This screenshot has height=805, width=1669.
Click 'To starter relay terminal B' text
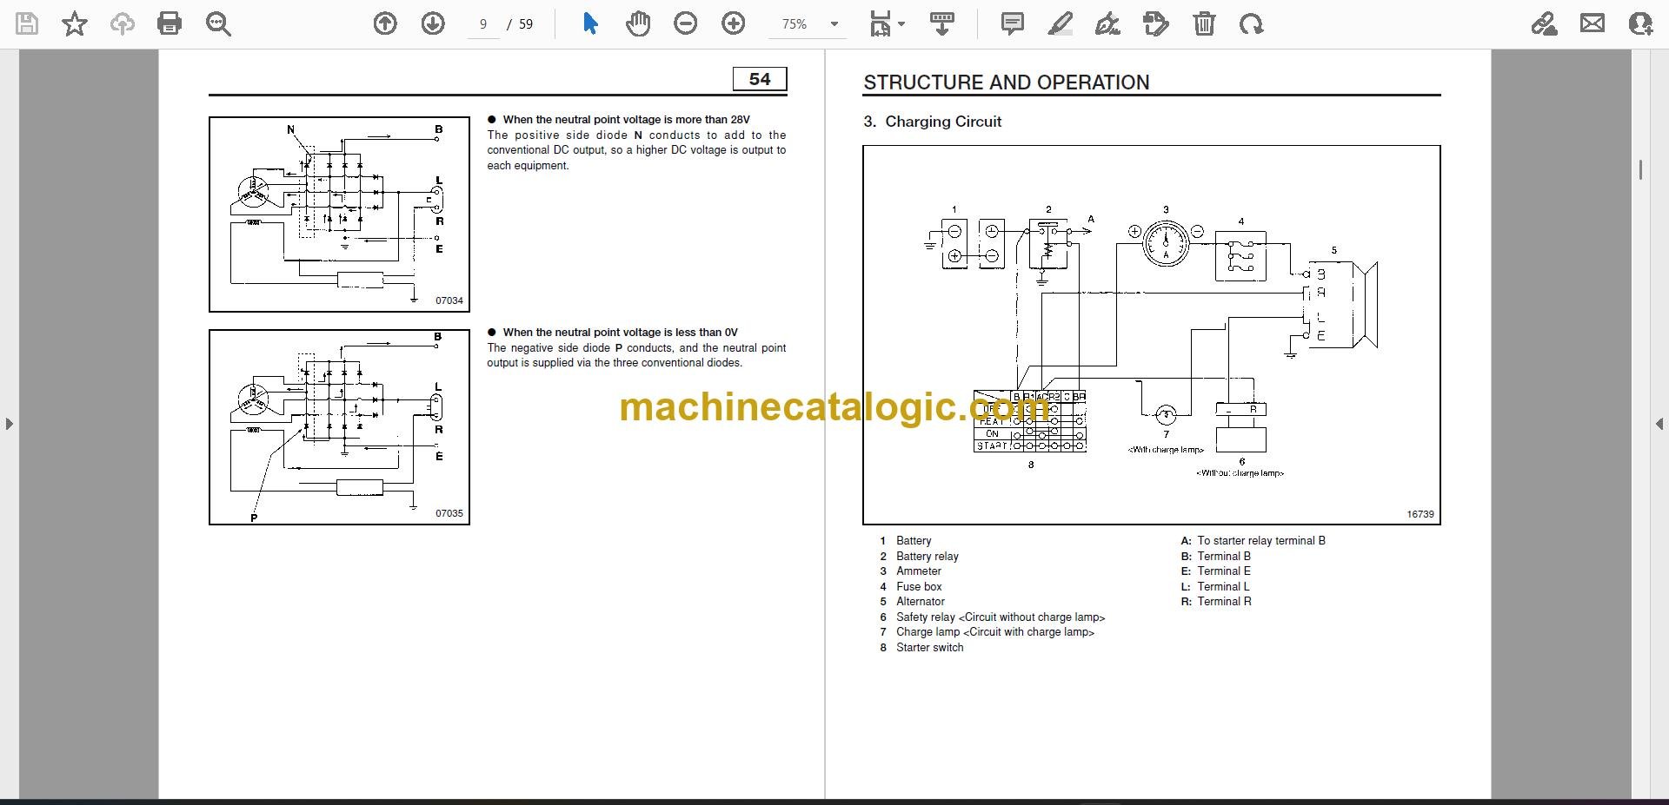tap(1261, 541)
